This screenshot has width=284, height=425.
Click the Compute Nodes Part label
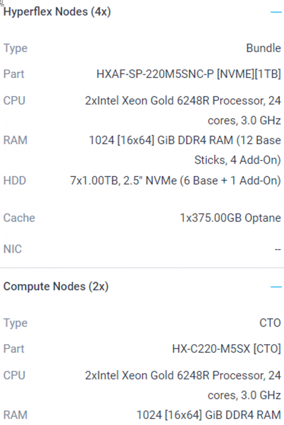coord(14,349)
